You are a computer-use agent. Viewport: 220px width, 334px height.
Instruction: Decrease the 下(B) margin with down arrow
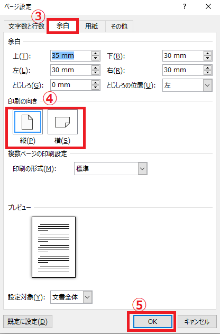[207, 58]
